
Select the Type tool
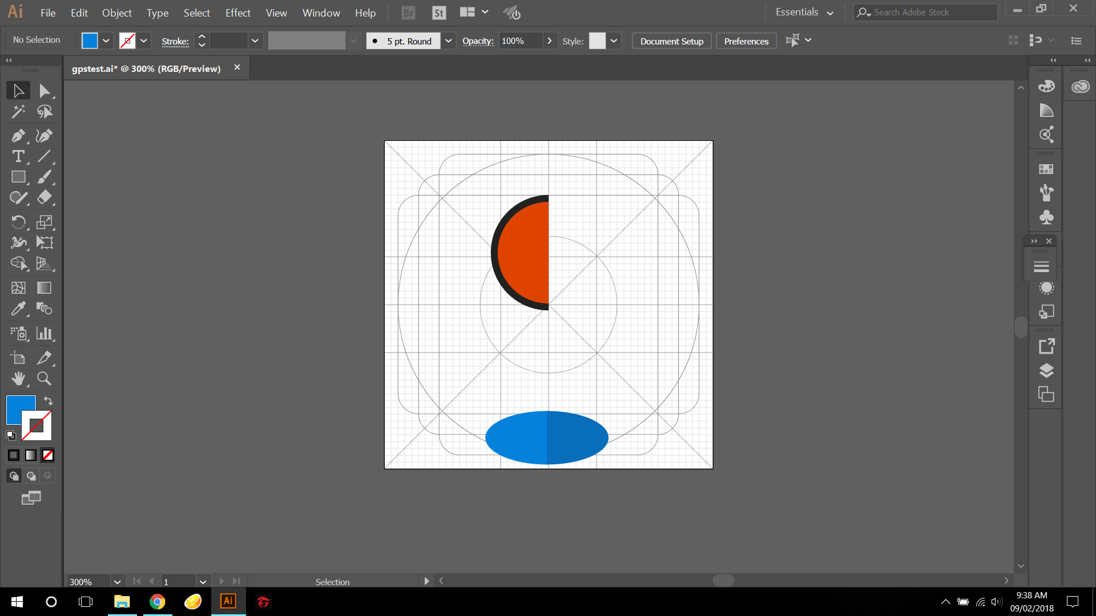(x=18, y=156)
